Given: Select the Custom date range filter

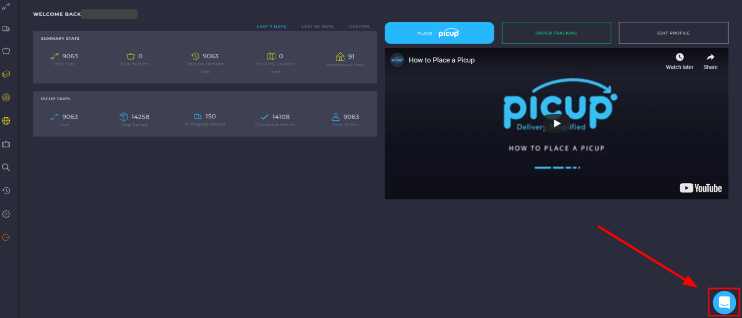Looking at the screenshot, I should click(x=359, y=26).
